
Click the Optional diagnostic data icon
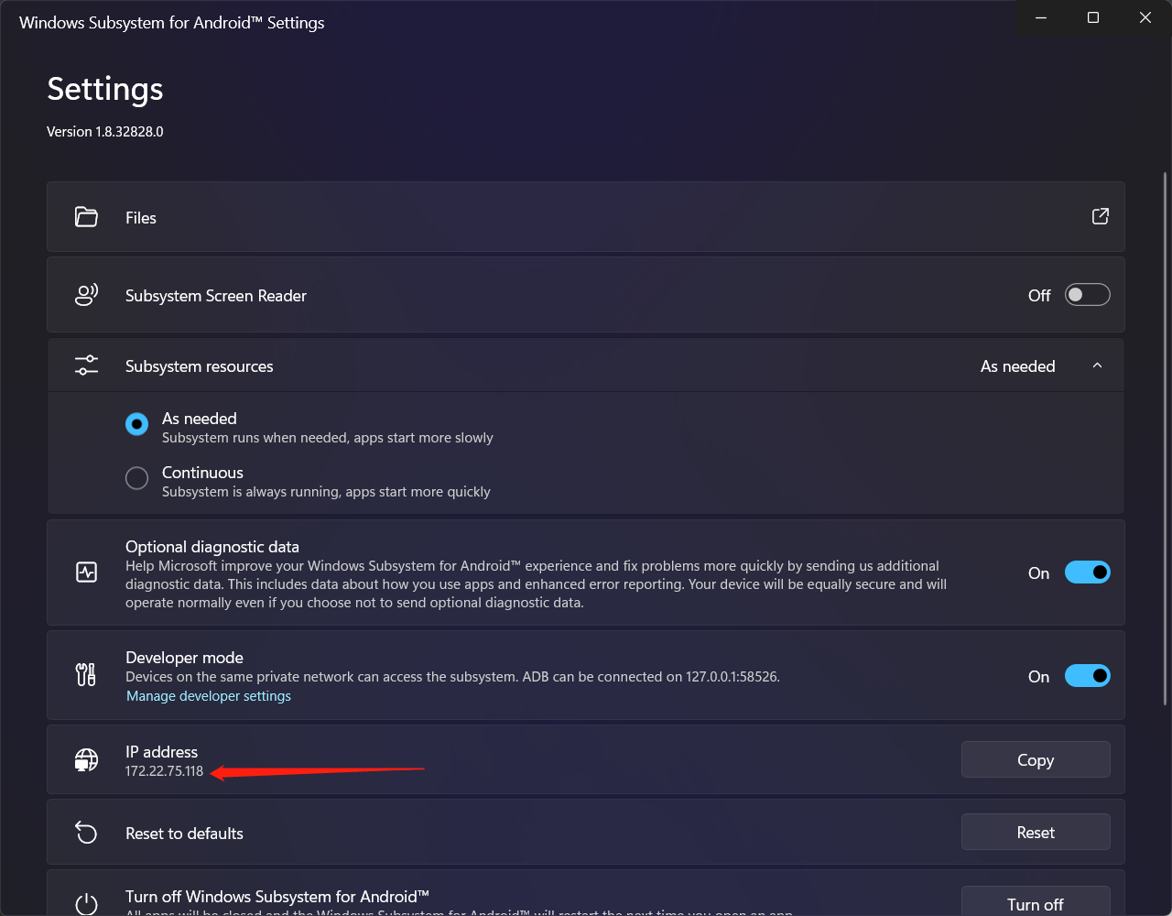86,572
